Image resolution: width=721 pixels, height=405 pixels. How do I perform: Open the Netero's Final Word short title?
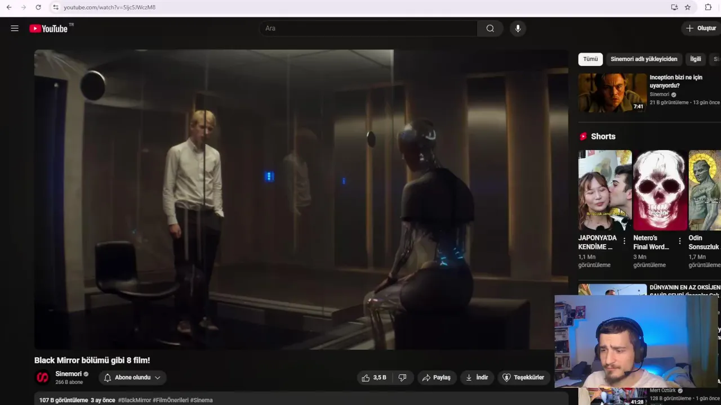coord(652,242)
